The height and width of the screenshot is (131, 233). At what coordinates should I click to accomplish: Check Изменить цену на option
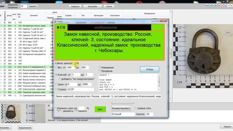point(56,108)
